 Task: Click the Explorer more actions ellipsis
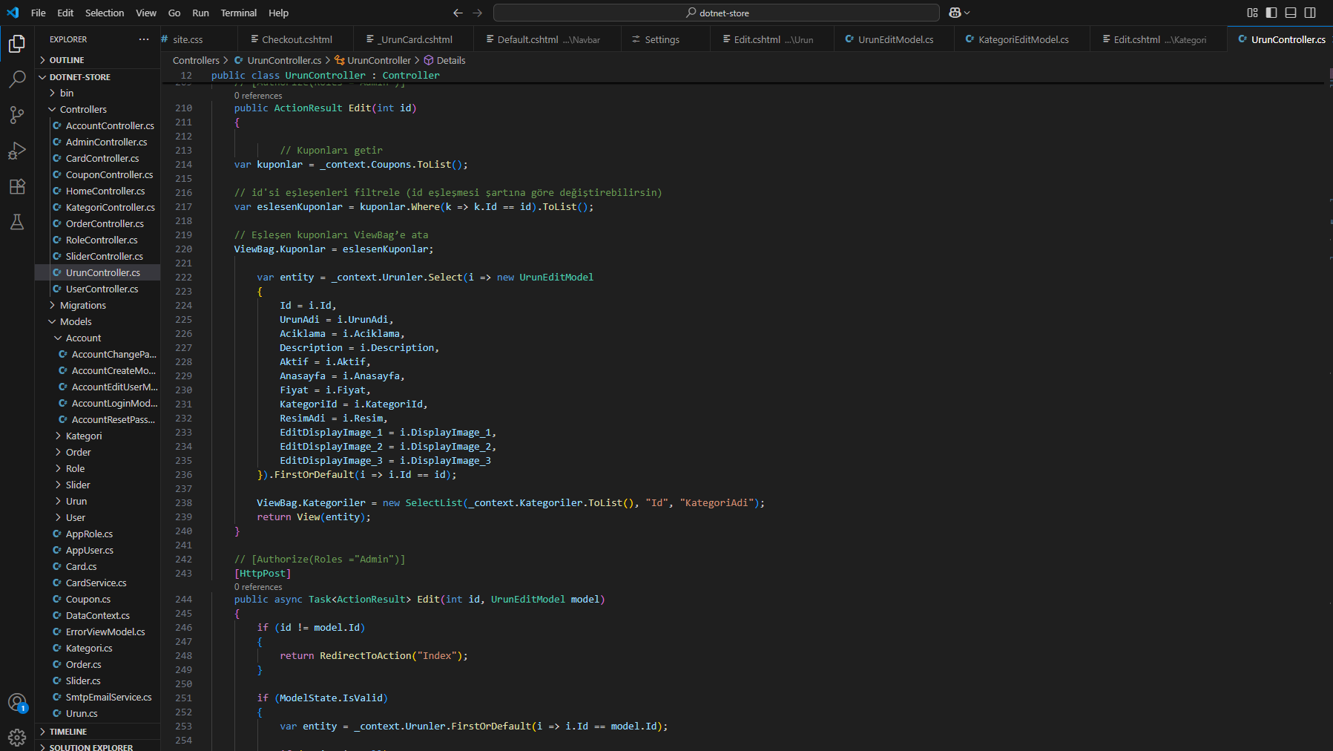point(144,39)
